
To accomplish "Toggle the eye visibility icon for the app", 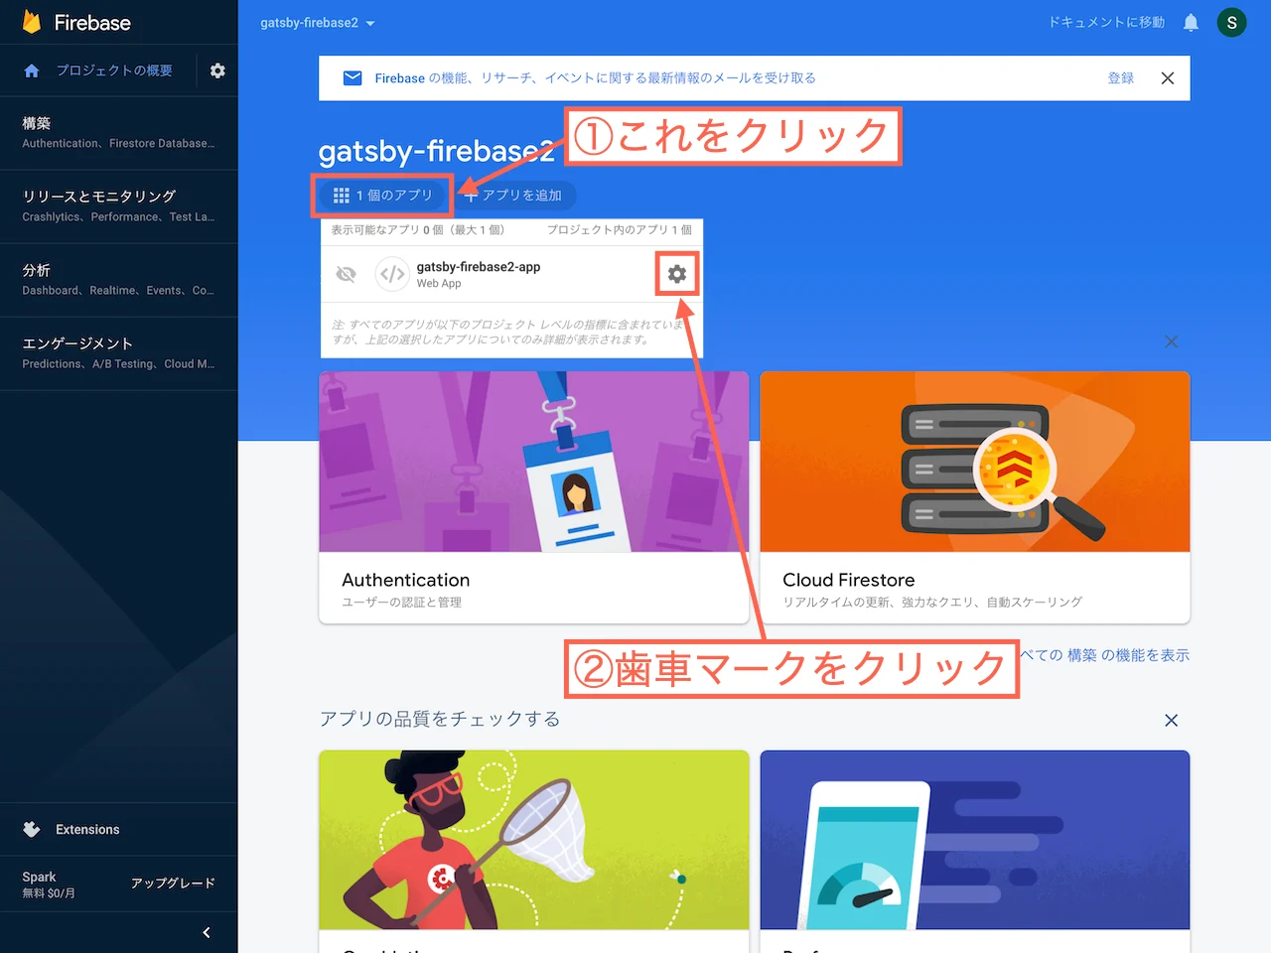I will click(x=346, y=274).
